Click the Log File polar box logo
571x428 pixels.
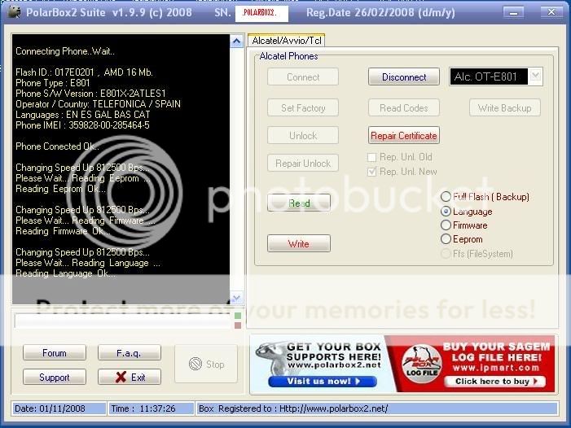422,364
